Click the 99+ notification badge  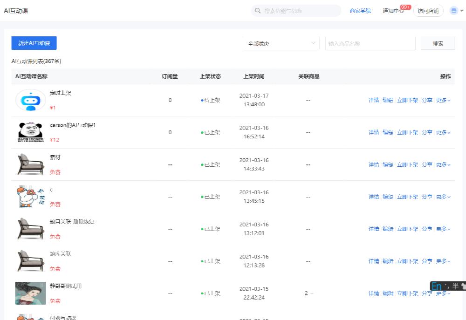[x=404, y=7]
